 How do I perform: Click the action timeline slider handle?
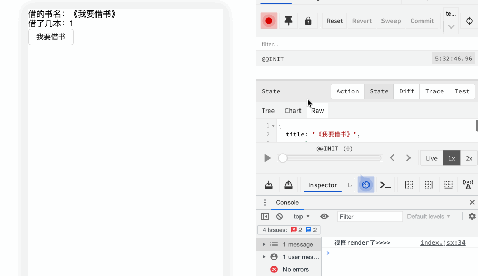click(282, 158)
